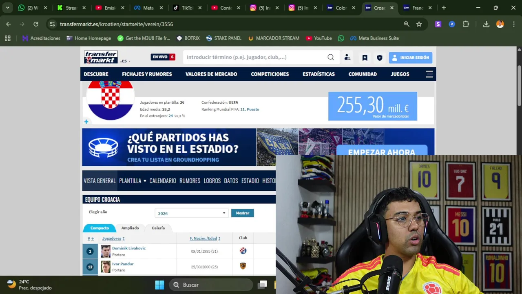This screenshot has width=522, height=294.
Task: Open Windows Start button
Action: pyautogui.click(x=159, y=285)
